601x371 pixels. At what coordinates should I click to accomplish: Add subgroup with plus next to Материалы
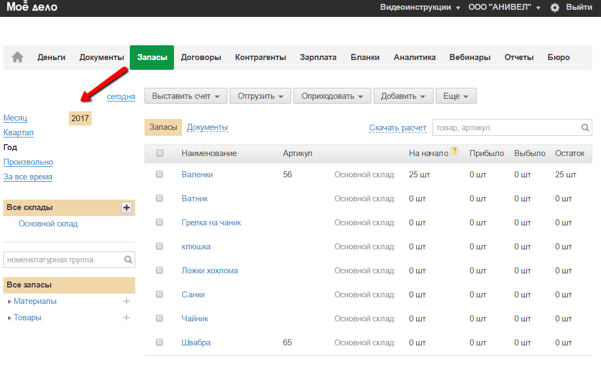pyautogui.click(x=127, y=301)
